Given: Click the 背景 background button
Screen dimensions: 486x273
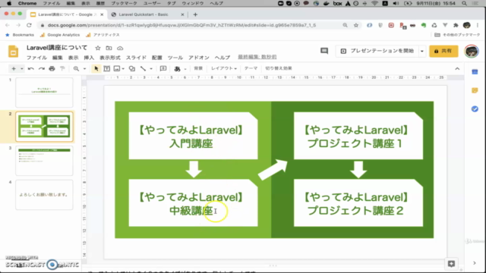Looking at the screenshot, I should point(198,68).
